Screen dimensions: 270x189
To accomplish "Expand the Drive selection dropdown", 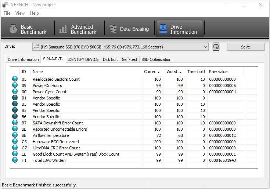I will tap(205, 47).
